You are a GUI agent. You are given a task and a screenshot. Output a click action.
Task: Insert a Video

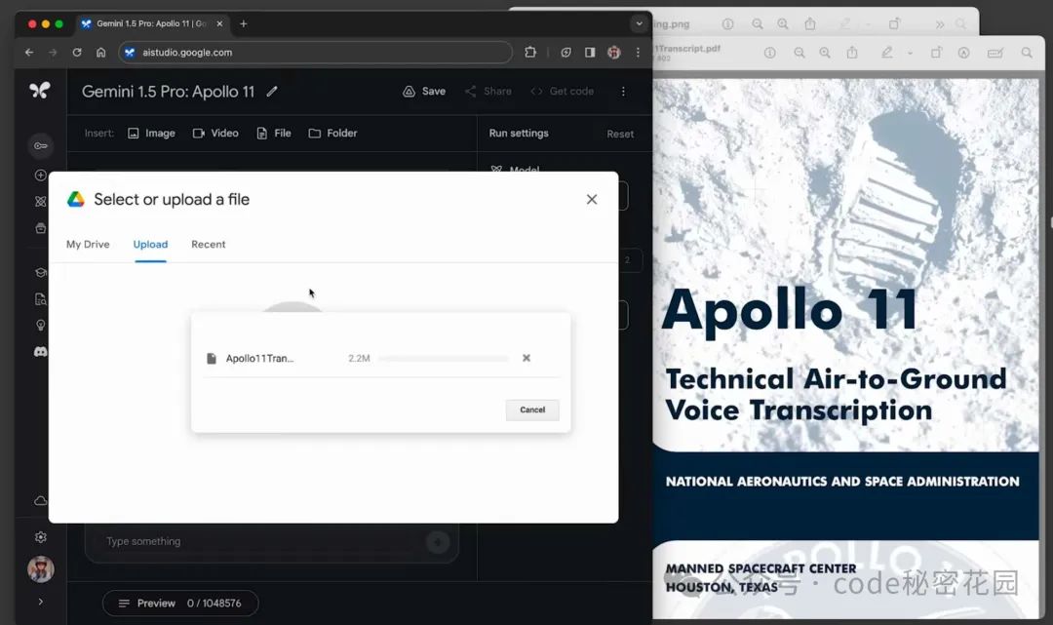tap(215, 133)
